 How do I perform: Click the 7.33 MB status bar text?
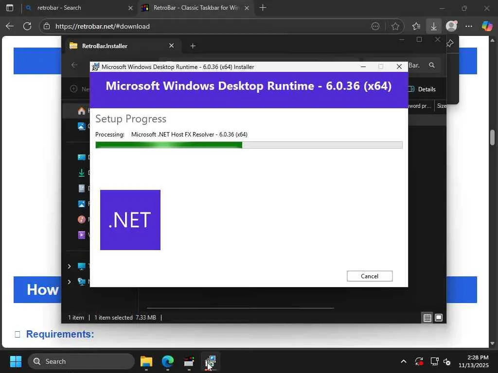coord(146,318)
